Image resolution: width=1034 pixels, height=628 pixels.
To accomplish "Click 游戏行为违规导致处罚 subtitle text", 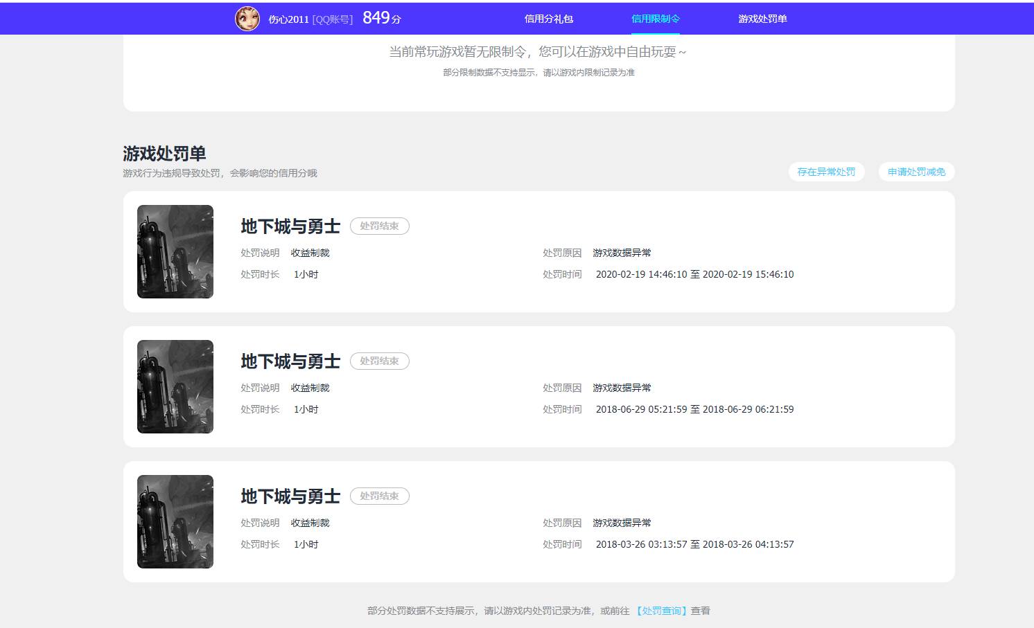I will [x=220, y=173].
